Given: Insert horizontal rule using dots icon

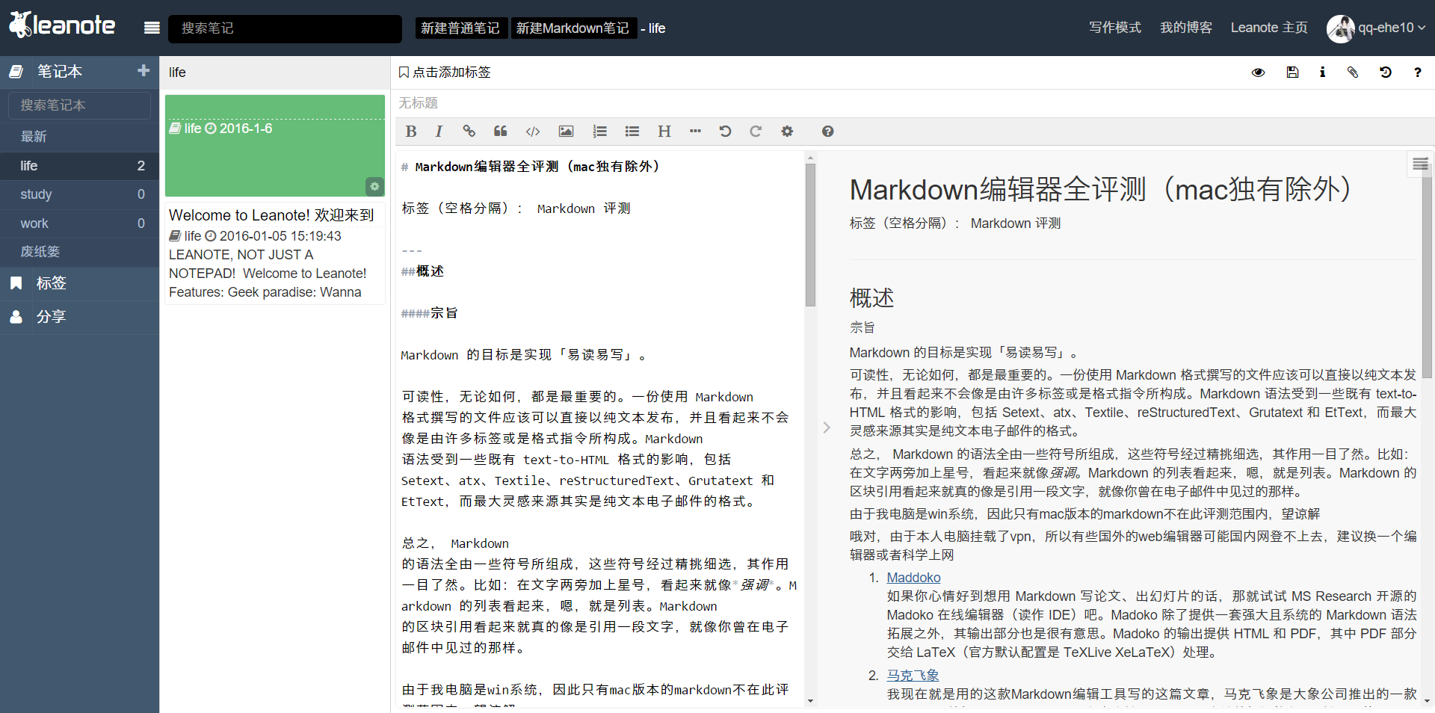Looking at the screenshot, I should 695,132.
